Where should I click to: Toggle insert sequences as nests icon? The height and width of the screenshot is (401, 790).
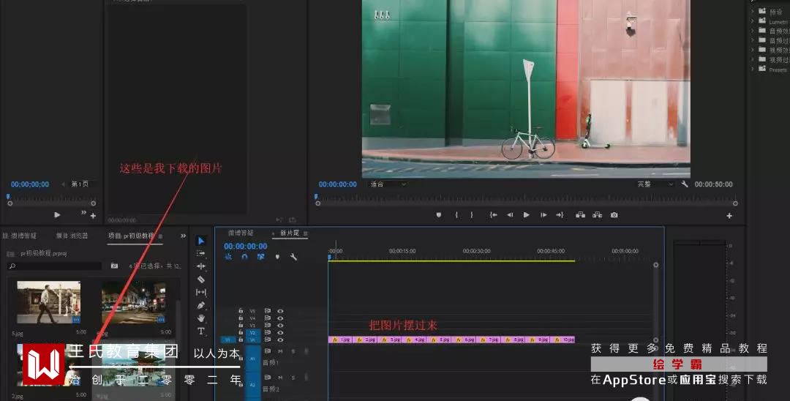(x=228, y=257)
